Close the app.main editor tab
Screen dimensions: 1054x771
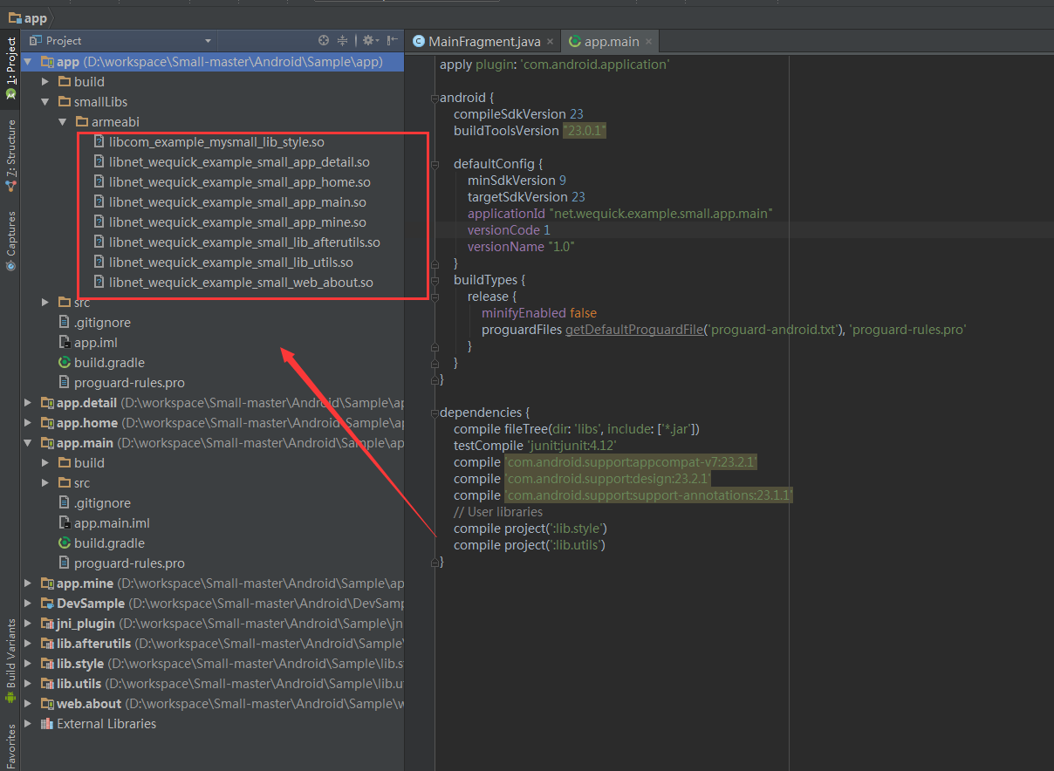tap(648, 42)
